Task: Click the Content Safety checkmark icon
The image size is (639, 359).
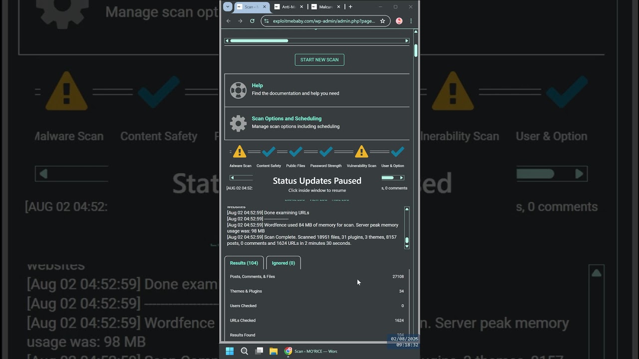Action: point(269,151)
